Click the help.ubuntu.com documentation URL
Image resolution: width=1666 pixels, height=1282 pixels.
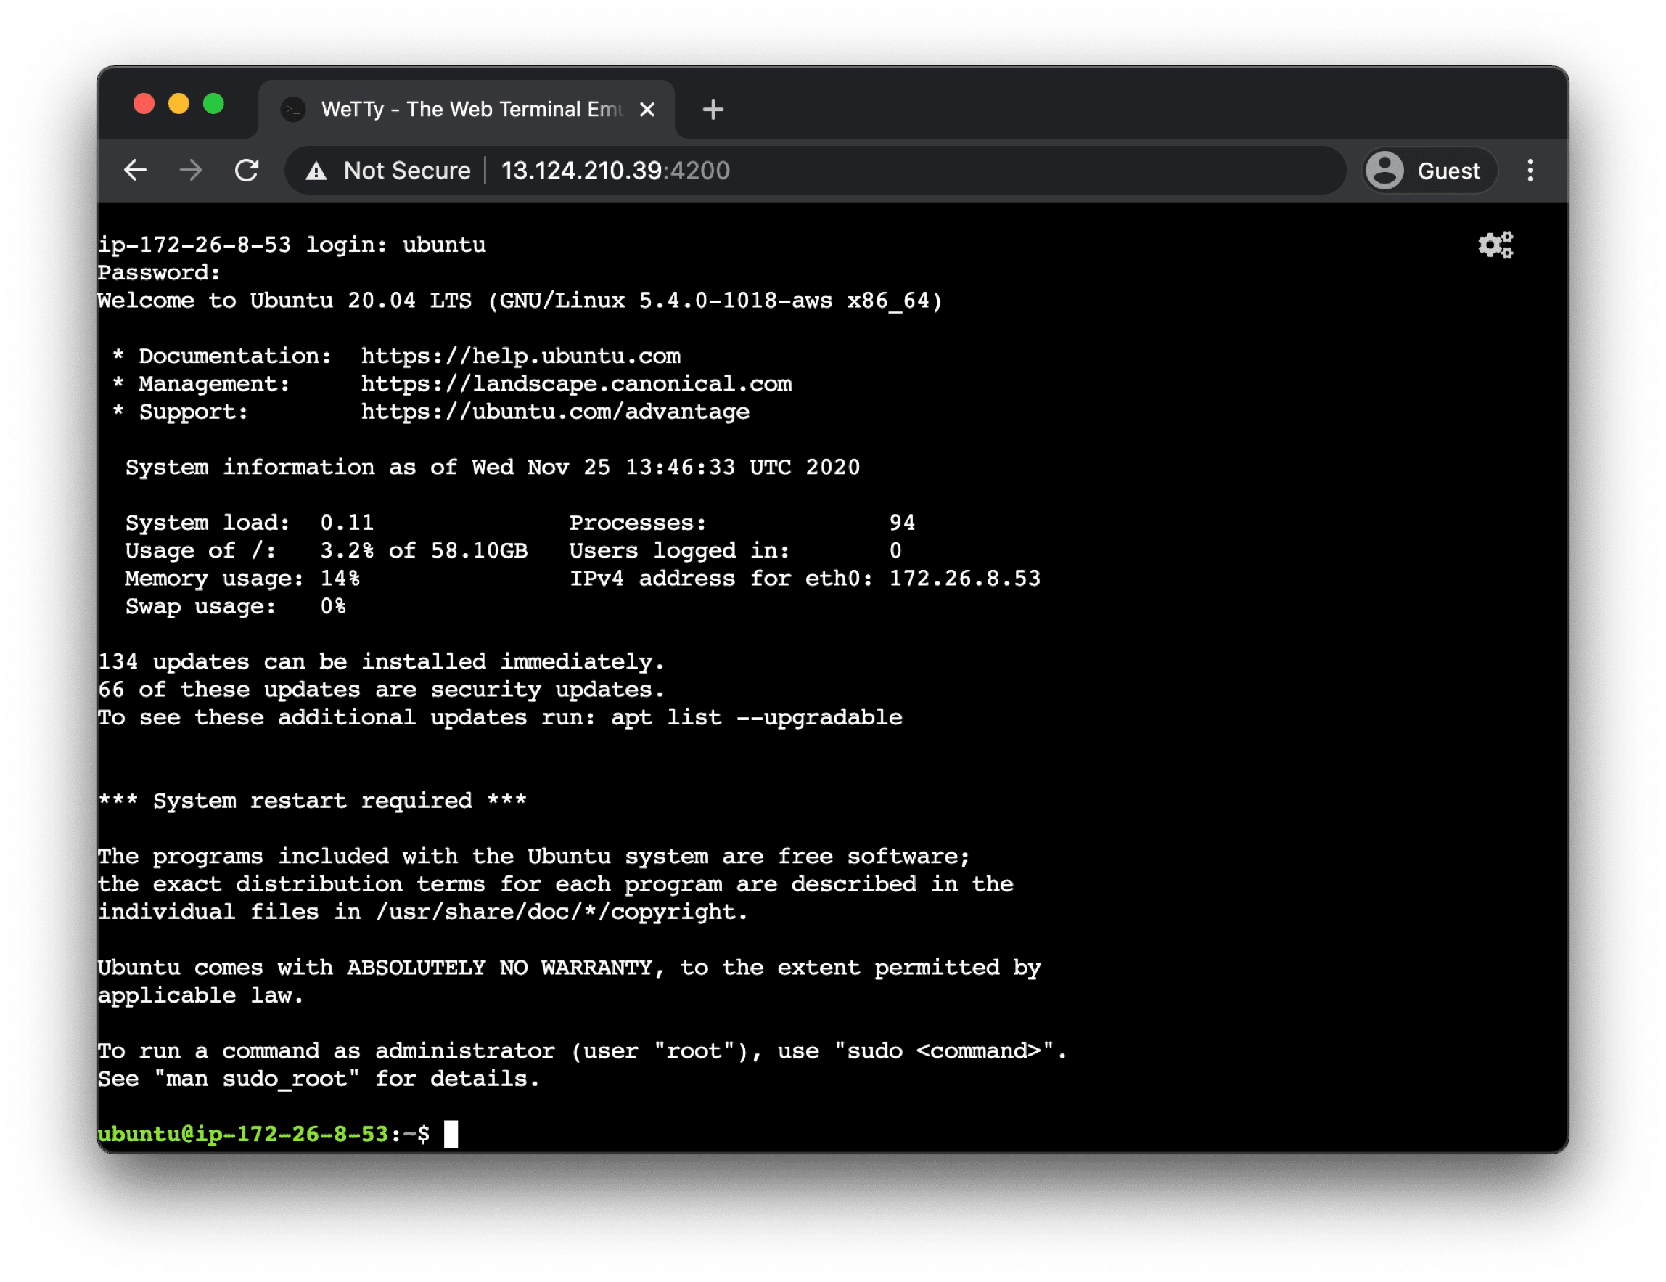tap(520, 356)
